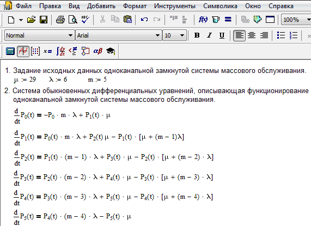Open the Правка menu
The height and width of the screenshot is (226, 311).
(x=50, y=6)
